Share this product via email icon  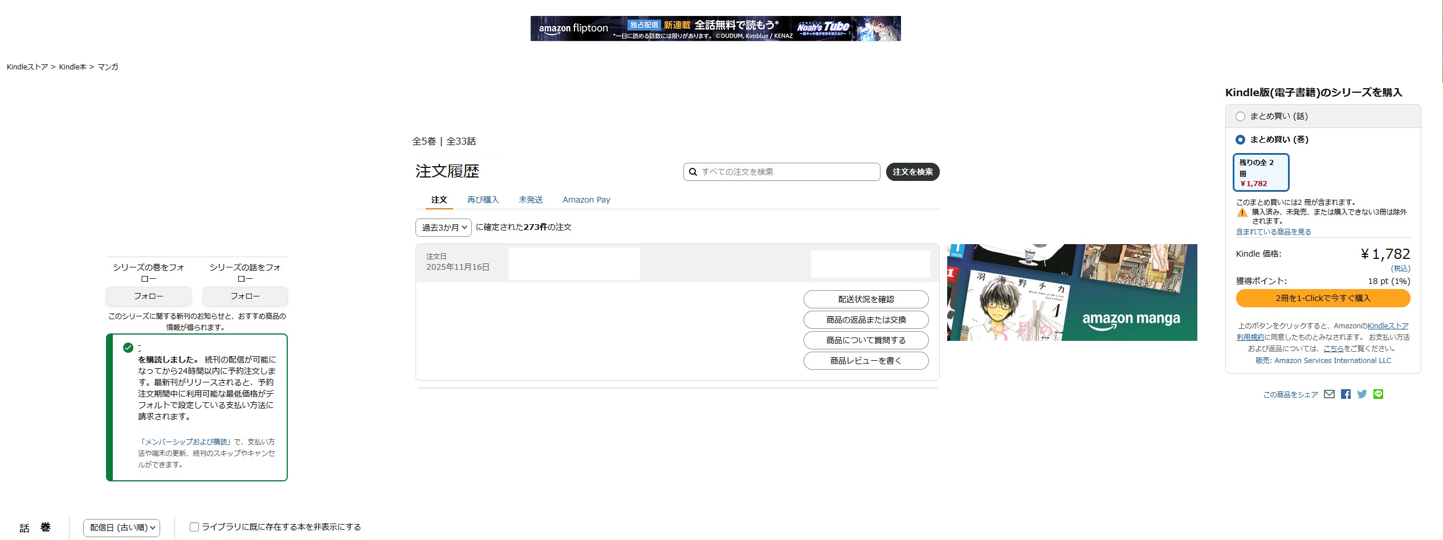(1329, 394)
